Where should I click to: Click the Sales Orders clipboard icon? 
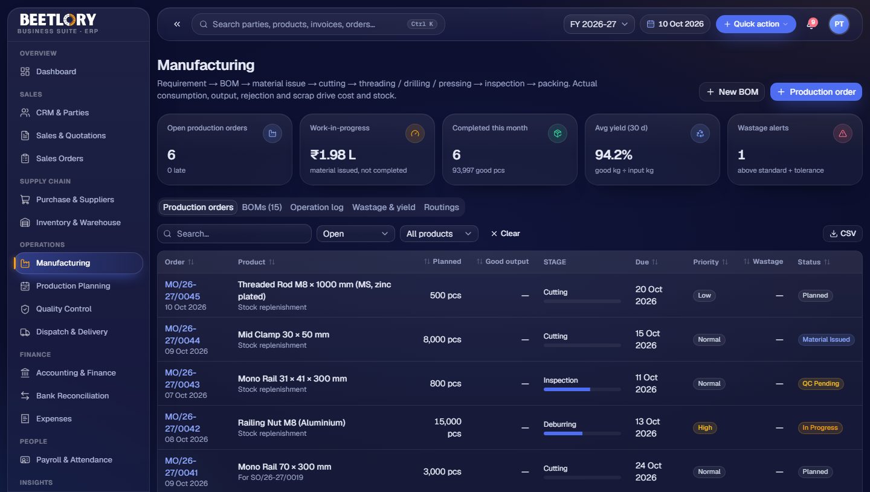[25, 159]
